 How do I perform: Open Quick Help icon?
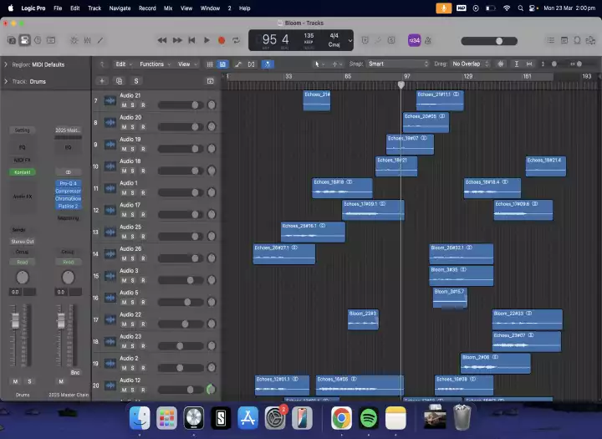(38, 40)
